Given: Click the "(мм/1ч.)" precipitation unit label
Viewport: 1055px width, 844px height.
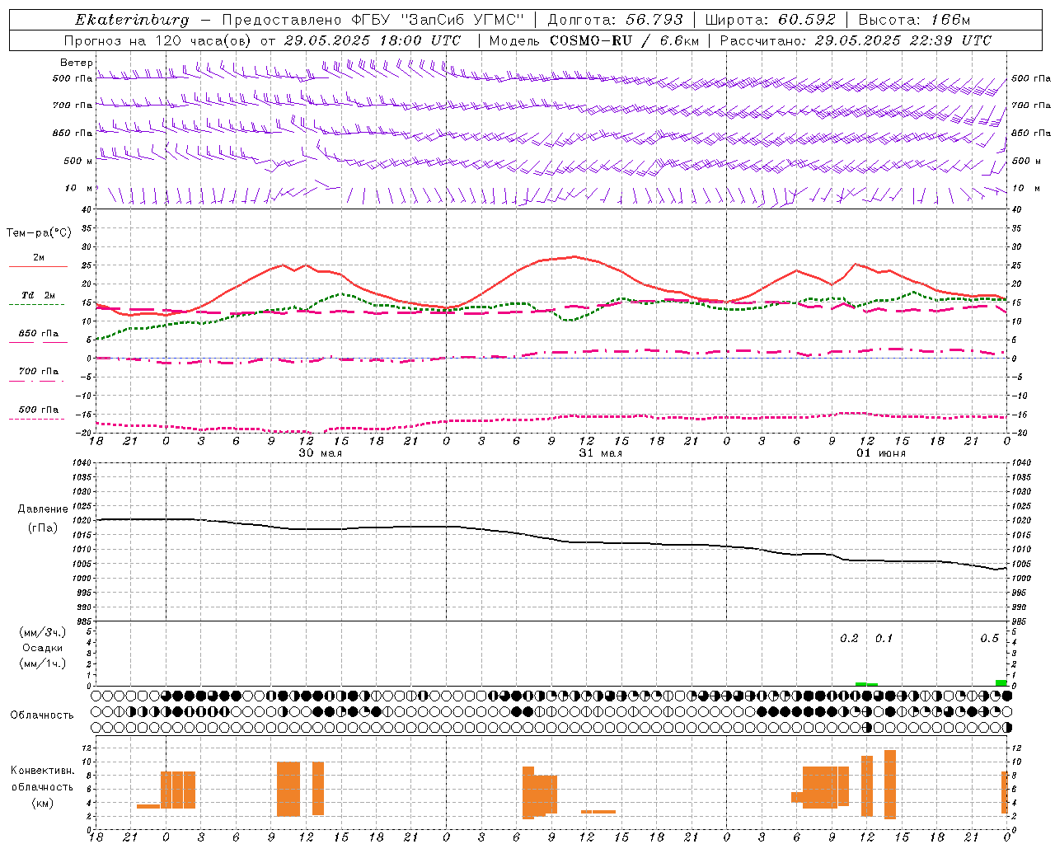Looking at the screenshot, I should pos(43,663).
